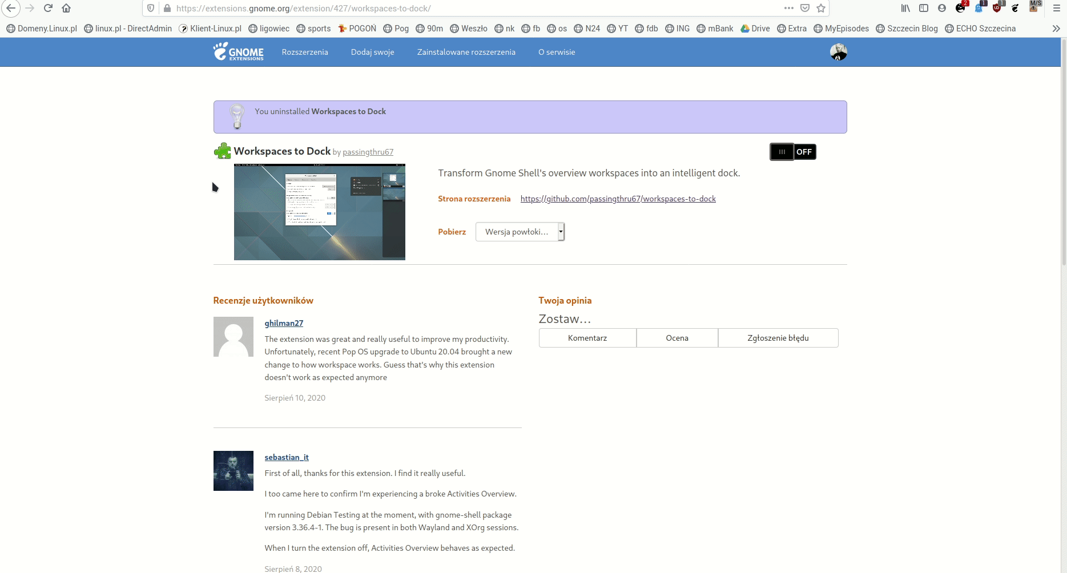Toggle the browser sidebar view

tap(924, 8)
